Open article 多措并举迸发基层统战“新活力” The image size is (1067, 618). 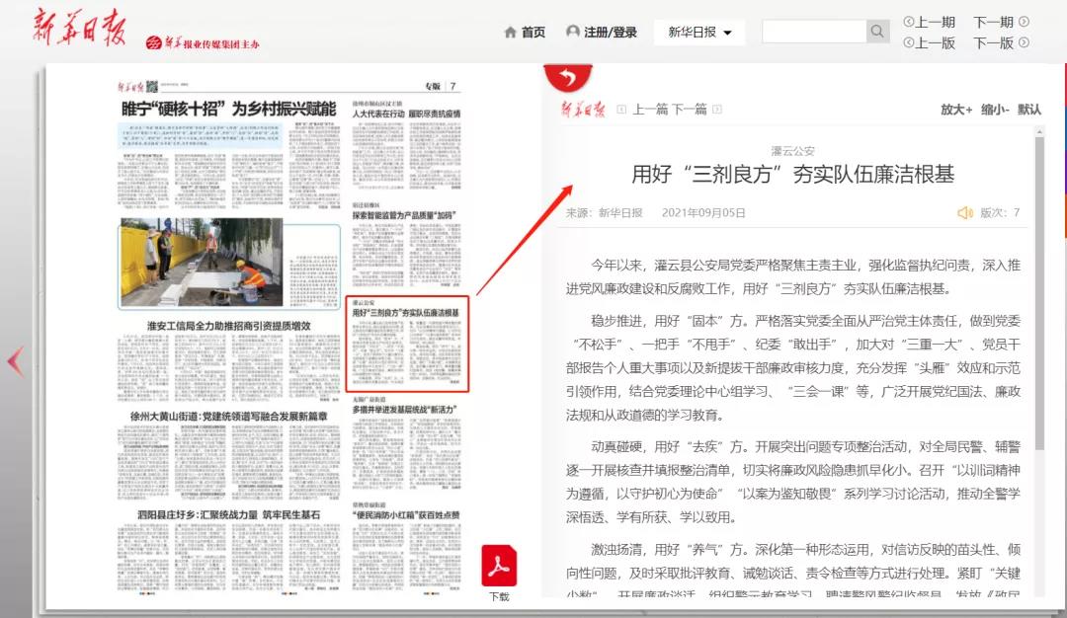tap(404, 410)
